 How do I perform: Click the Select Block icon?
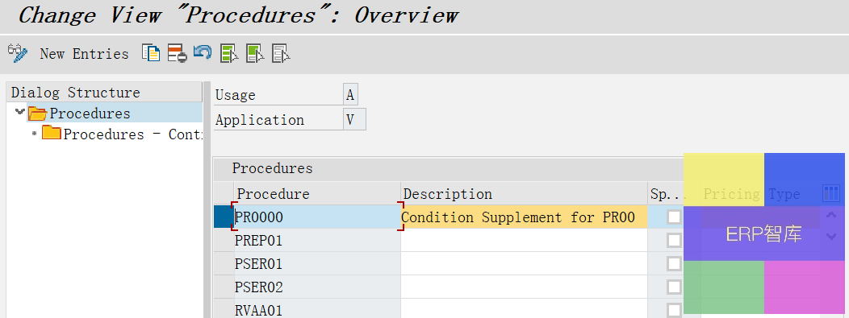[x=255, y=53]
